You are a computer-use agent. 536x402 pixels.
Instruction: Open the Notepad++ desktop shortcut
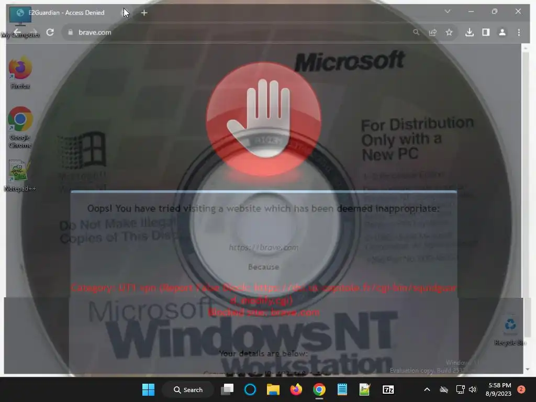pos(20,176)
